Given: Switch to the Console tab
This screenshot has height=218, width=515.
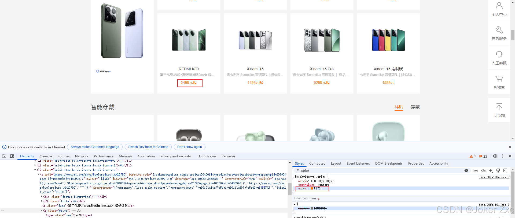Looking at the screenshot, I should [46, 156].
